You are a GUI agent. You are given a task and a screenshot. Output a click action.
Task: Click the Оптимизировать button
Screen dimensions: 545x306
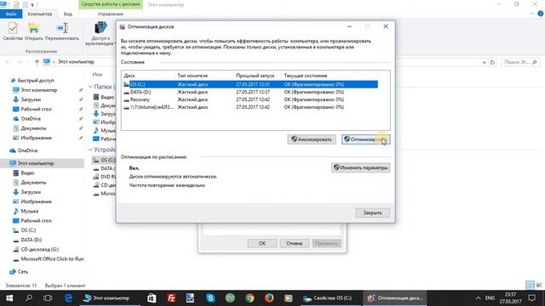click(x=365, y=139)
